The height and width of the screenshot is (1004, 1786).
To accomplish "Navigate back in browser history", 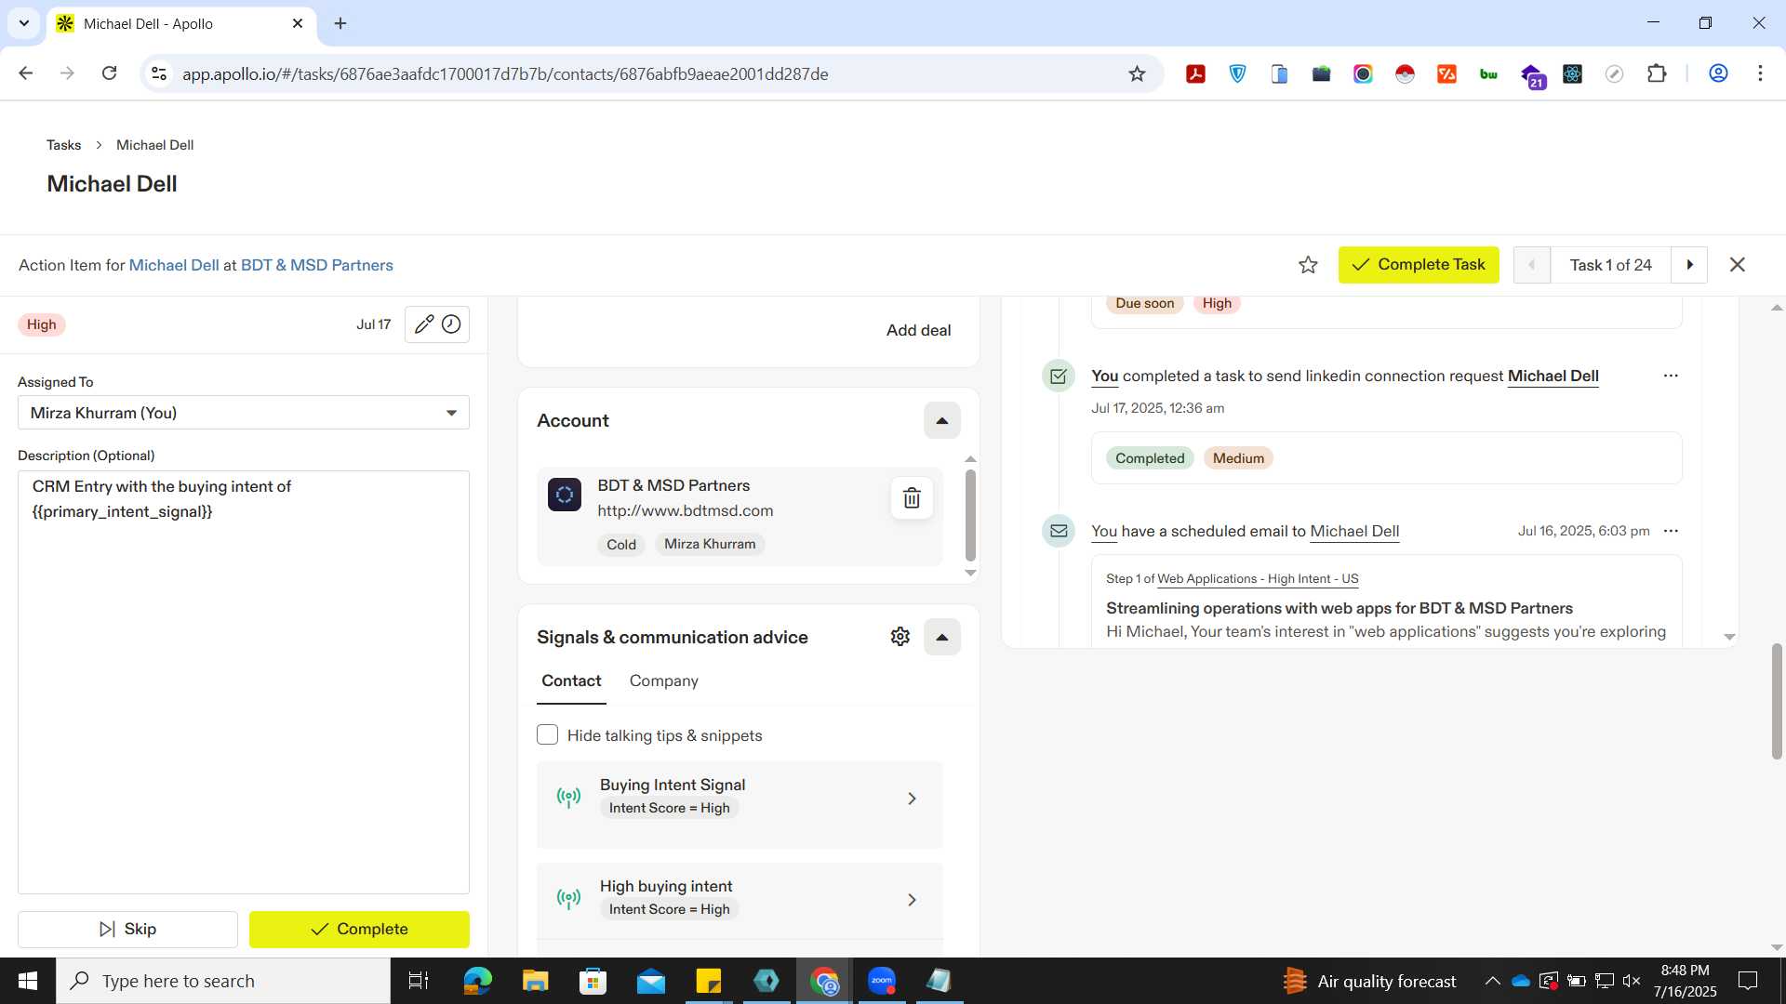I will click(26, 73).
